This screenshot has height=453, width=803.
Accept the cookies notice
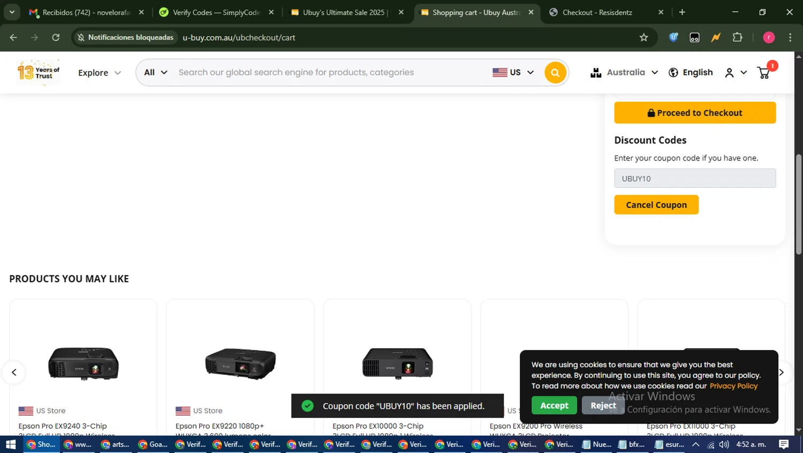[554, 405]
